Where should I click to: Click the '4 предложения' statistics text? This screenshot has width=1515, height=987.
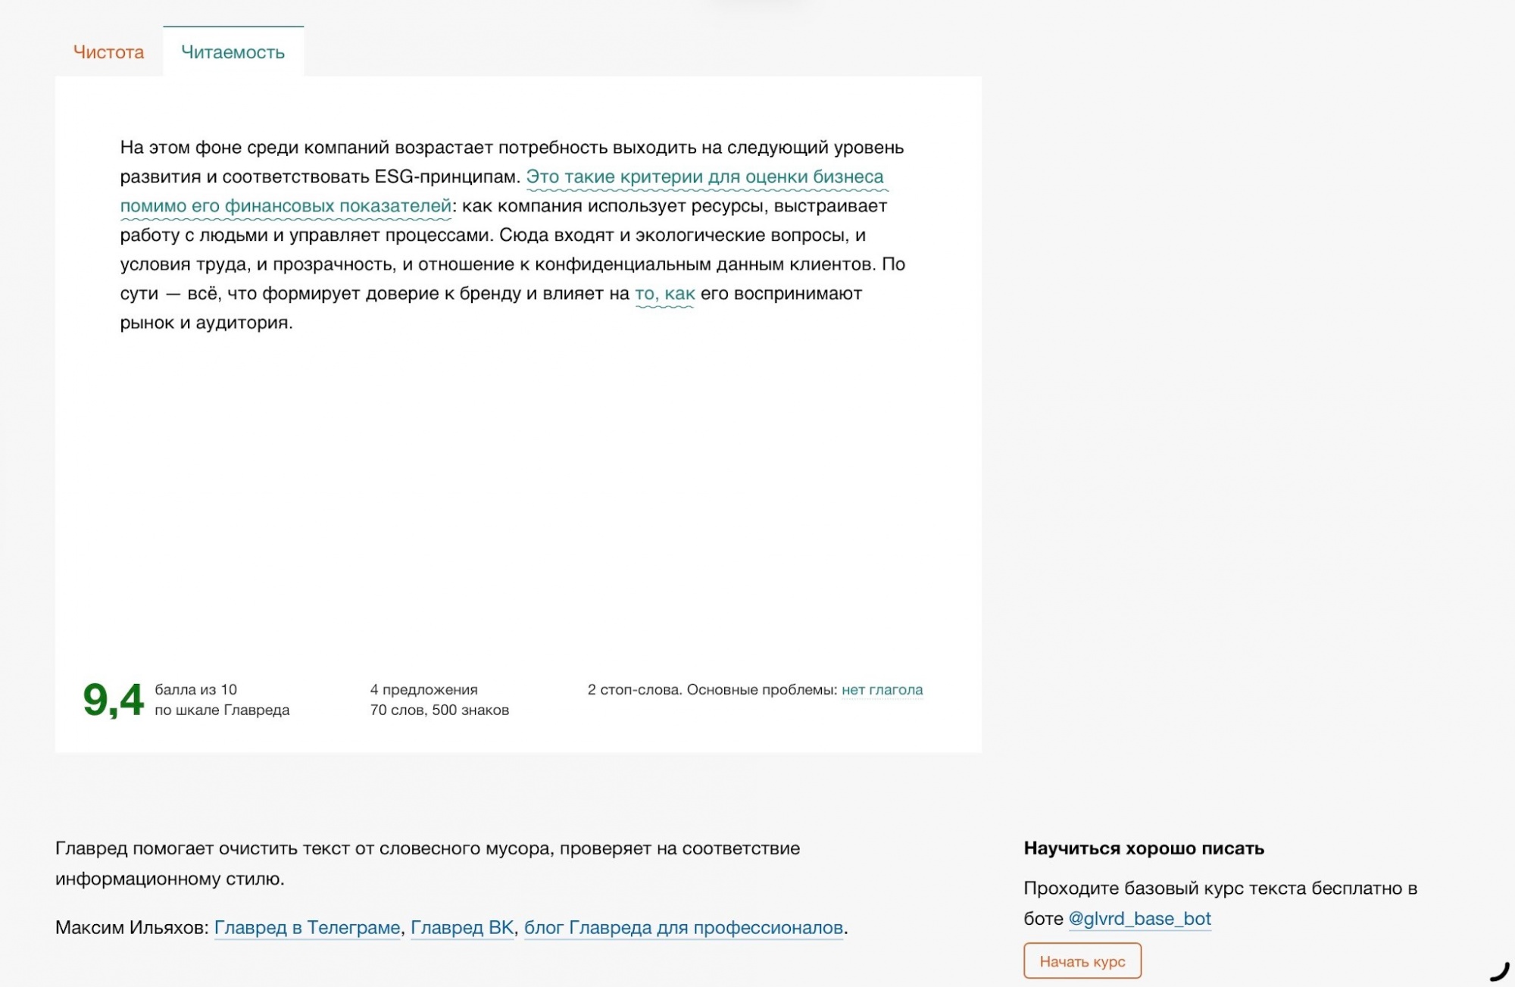[x=423, y=690]
